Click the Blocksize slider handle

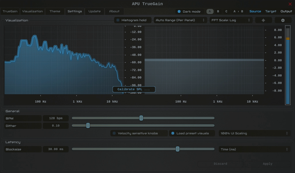[177, 149]
